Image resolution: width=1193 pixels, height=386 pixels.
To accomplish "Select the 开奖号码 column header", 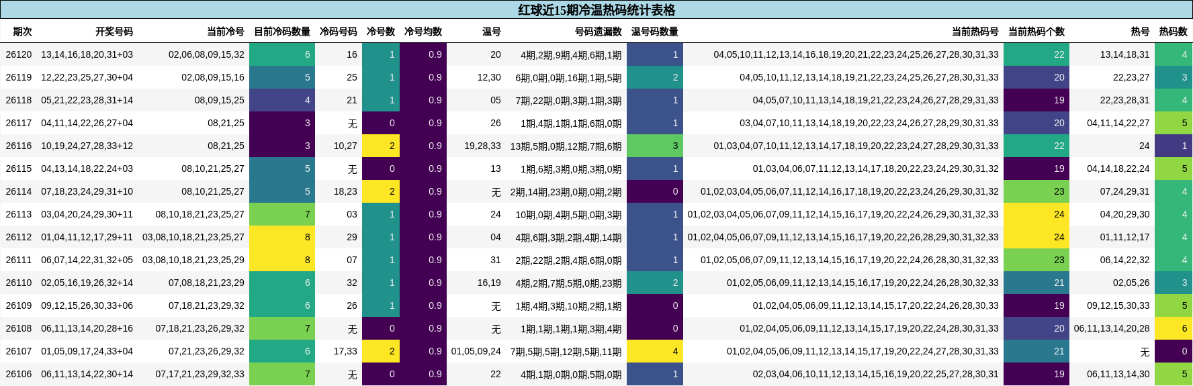I will tap(114, 32).
